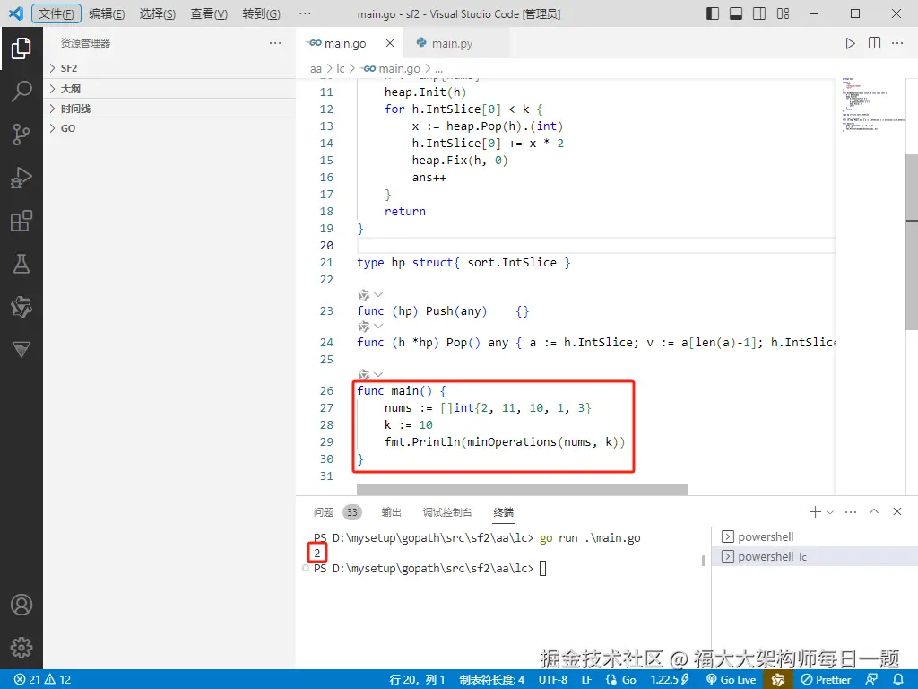Toggle primary side bar layout icon
Viewport: 918px width, 689px height.
[713, 13]
